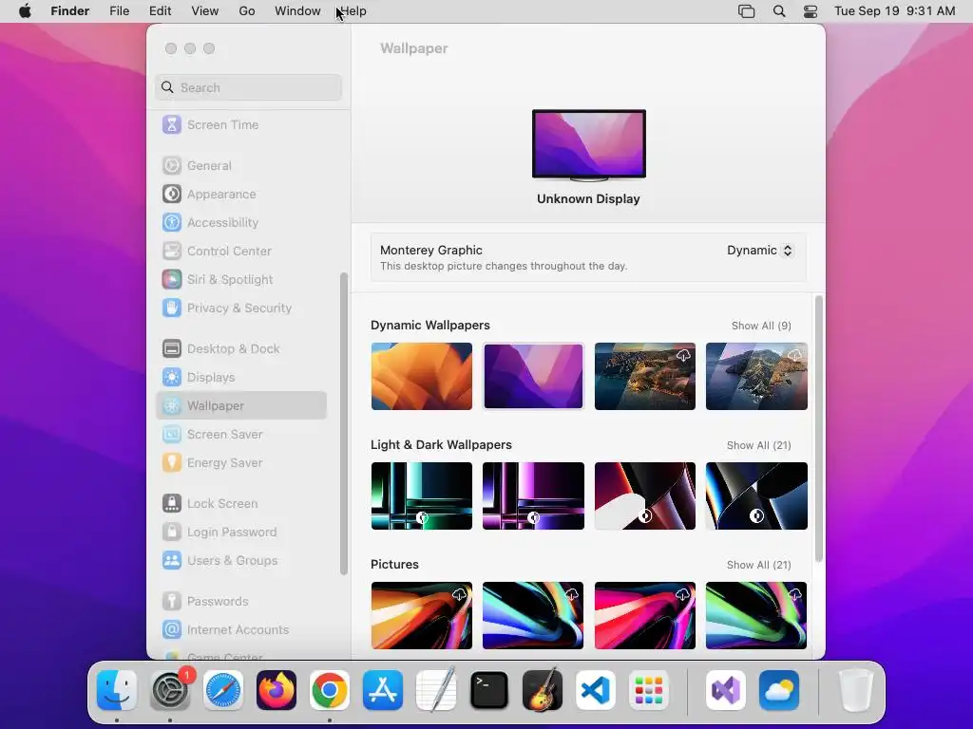Select Appearance in the sidebar
Screen dimensions: 973x729
241,194
